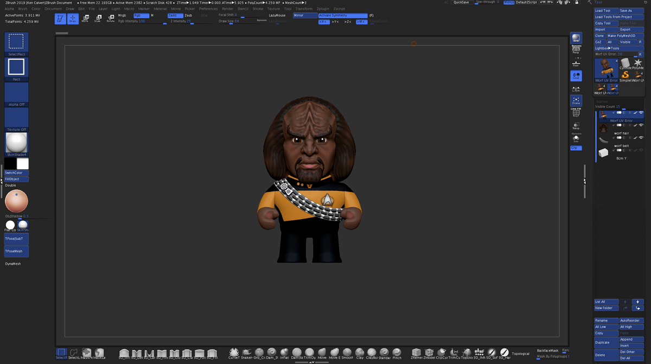Open the Material menu
Viewport: 651px width, 364px height.
(160, 9)
